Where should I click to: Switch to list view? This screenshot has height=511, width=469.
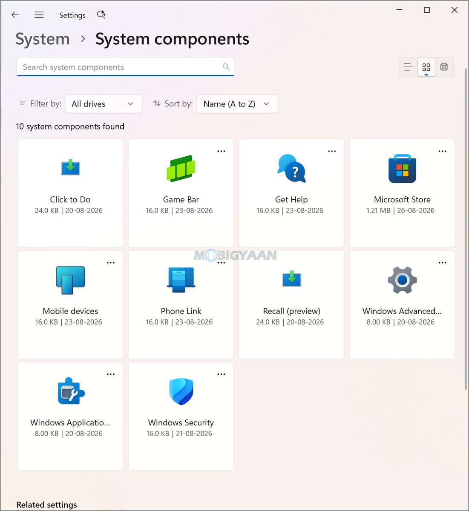pyautogui.click(x=408, y=67)
